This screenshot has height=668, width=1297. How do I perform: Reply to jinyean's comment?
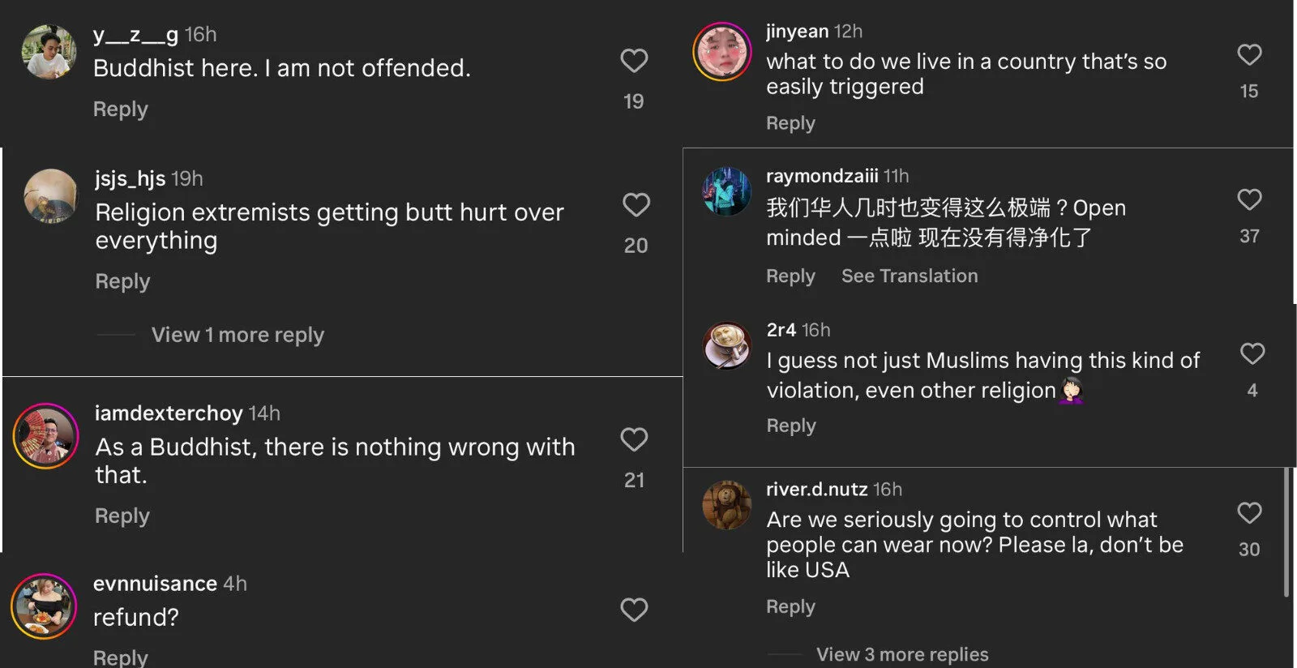(790, 123)
